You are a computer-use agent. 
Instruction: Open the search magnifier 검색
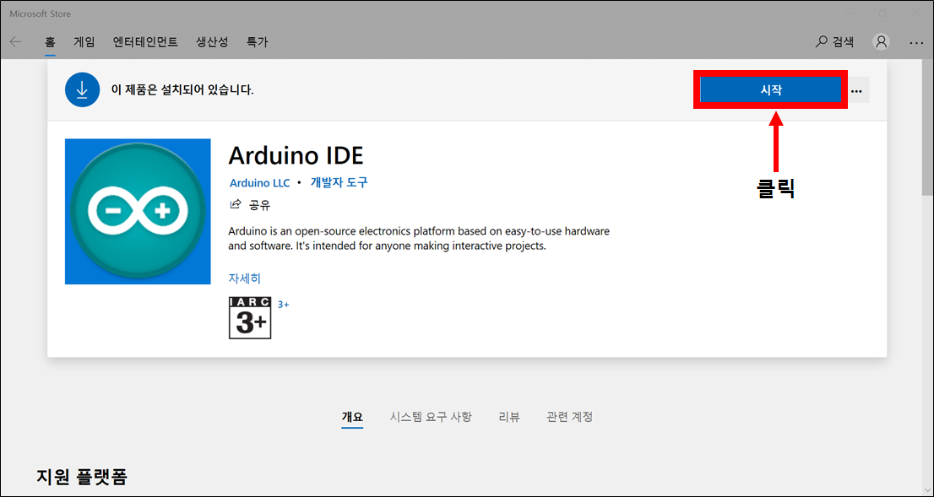[834, 41]
